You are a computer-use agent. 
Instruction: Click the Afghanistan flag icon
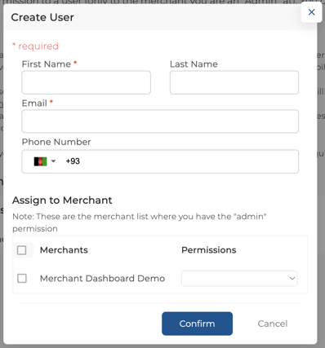pyautogui.click(x=40, y=161)
